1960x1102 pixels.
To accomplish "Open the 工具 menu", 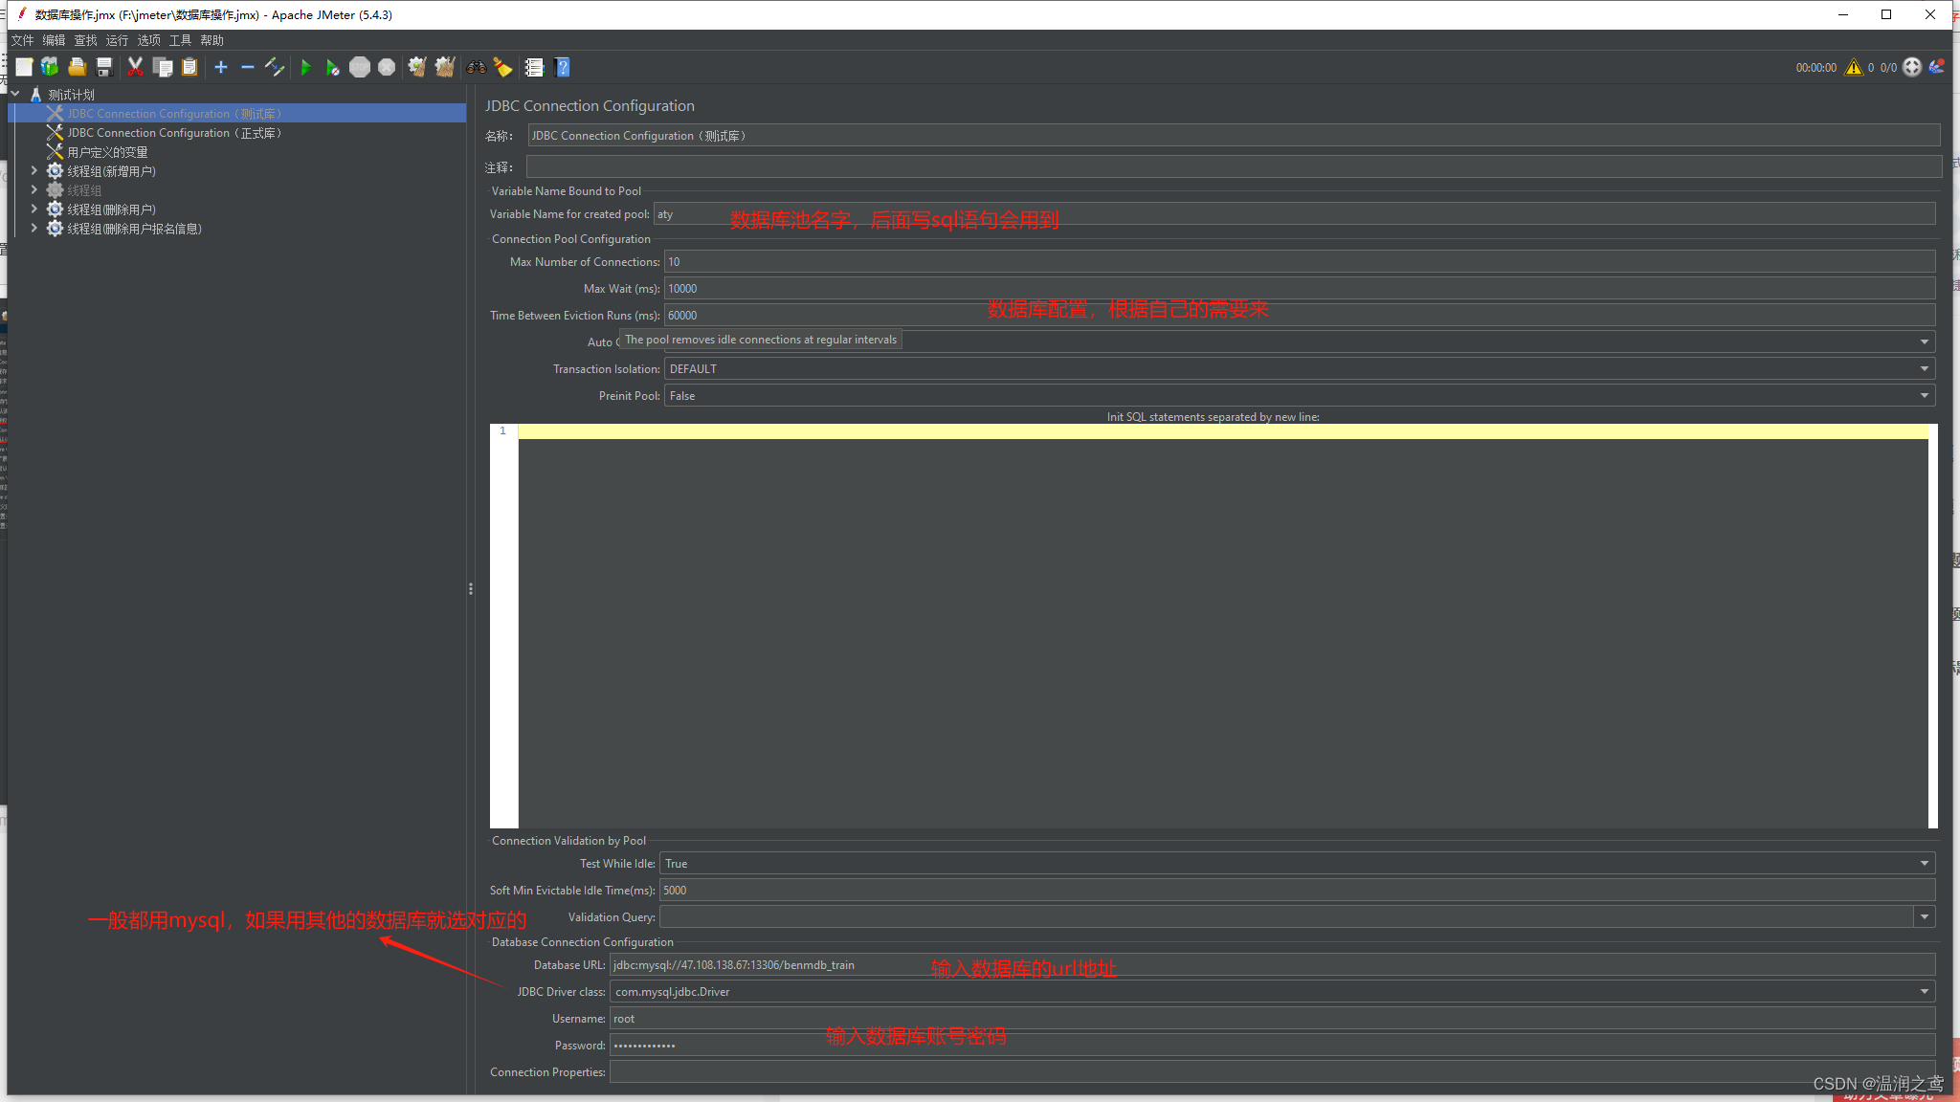I will [x=180, y=40].
